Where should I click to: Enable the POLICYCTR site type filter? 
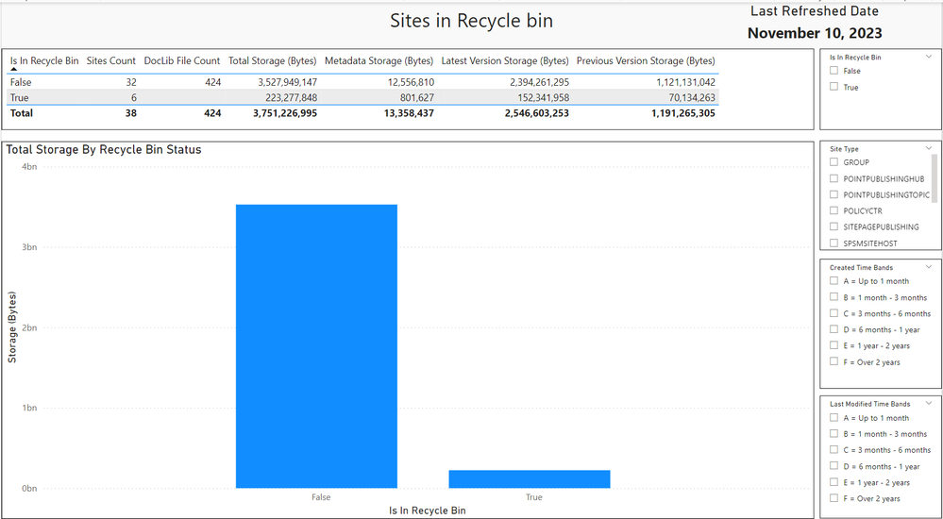point(834,210)
